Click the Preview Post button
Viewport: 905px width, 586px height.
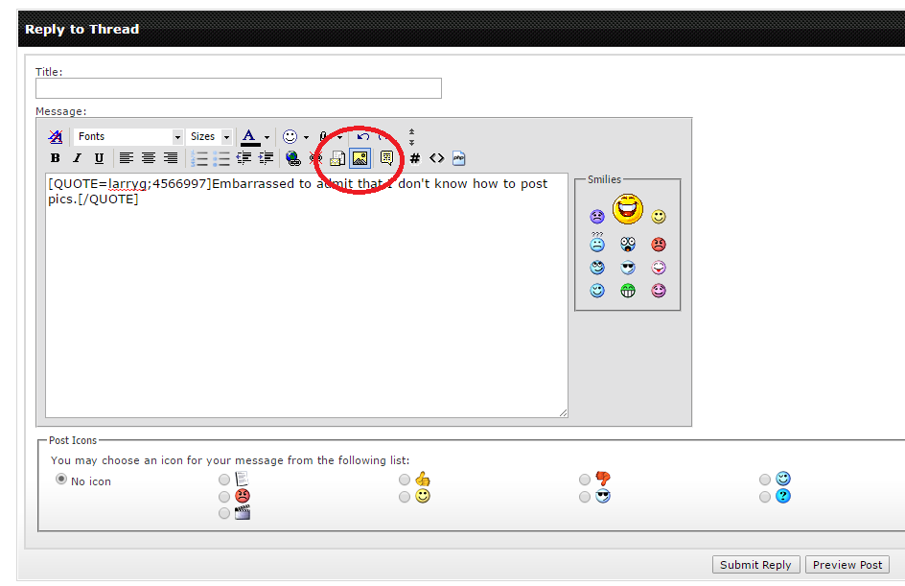(x=847, y=565)
